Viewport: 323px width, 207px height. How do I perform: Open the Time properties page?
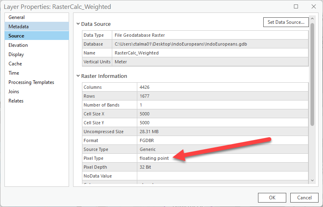(14, 73)
